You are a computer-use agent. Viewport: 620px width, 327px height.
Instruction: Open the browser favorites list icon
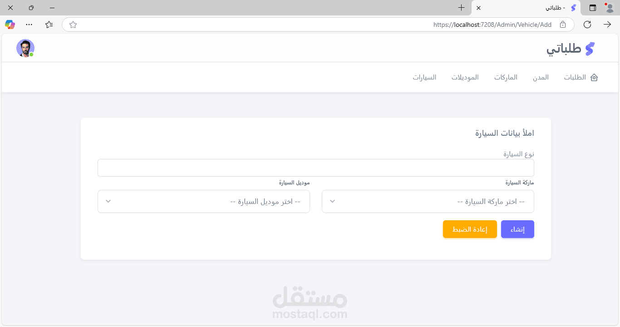point(49,25)
